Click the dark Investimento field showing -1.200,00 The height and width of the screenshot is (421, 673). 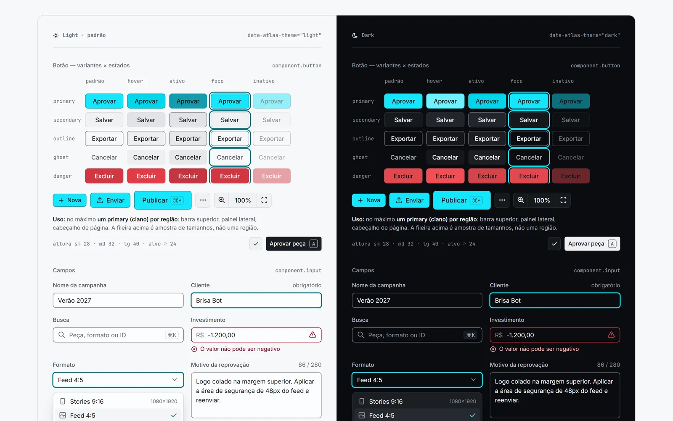(555, 335)
